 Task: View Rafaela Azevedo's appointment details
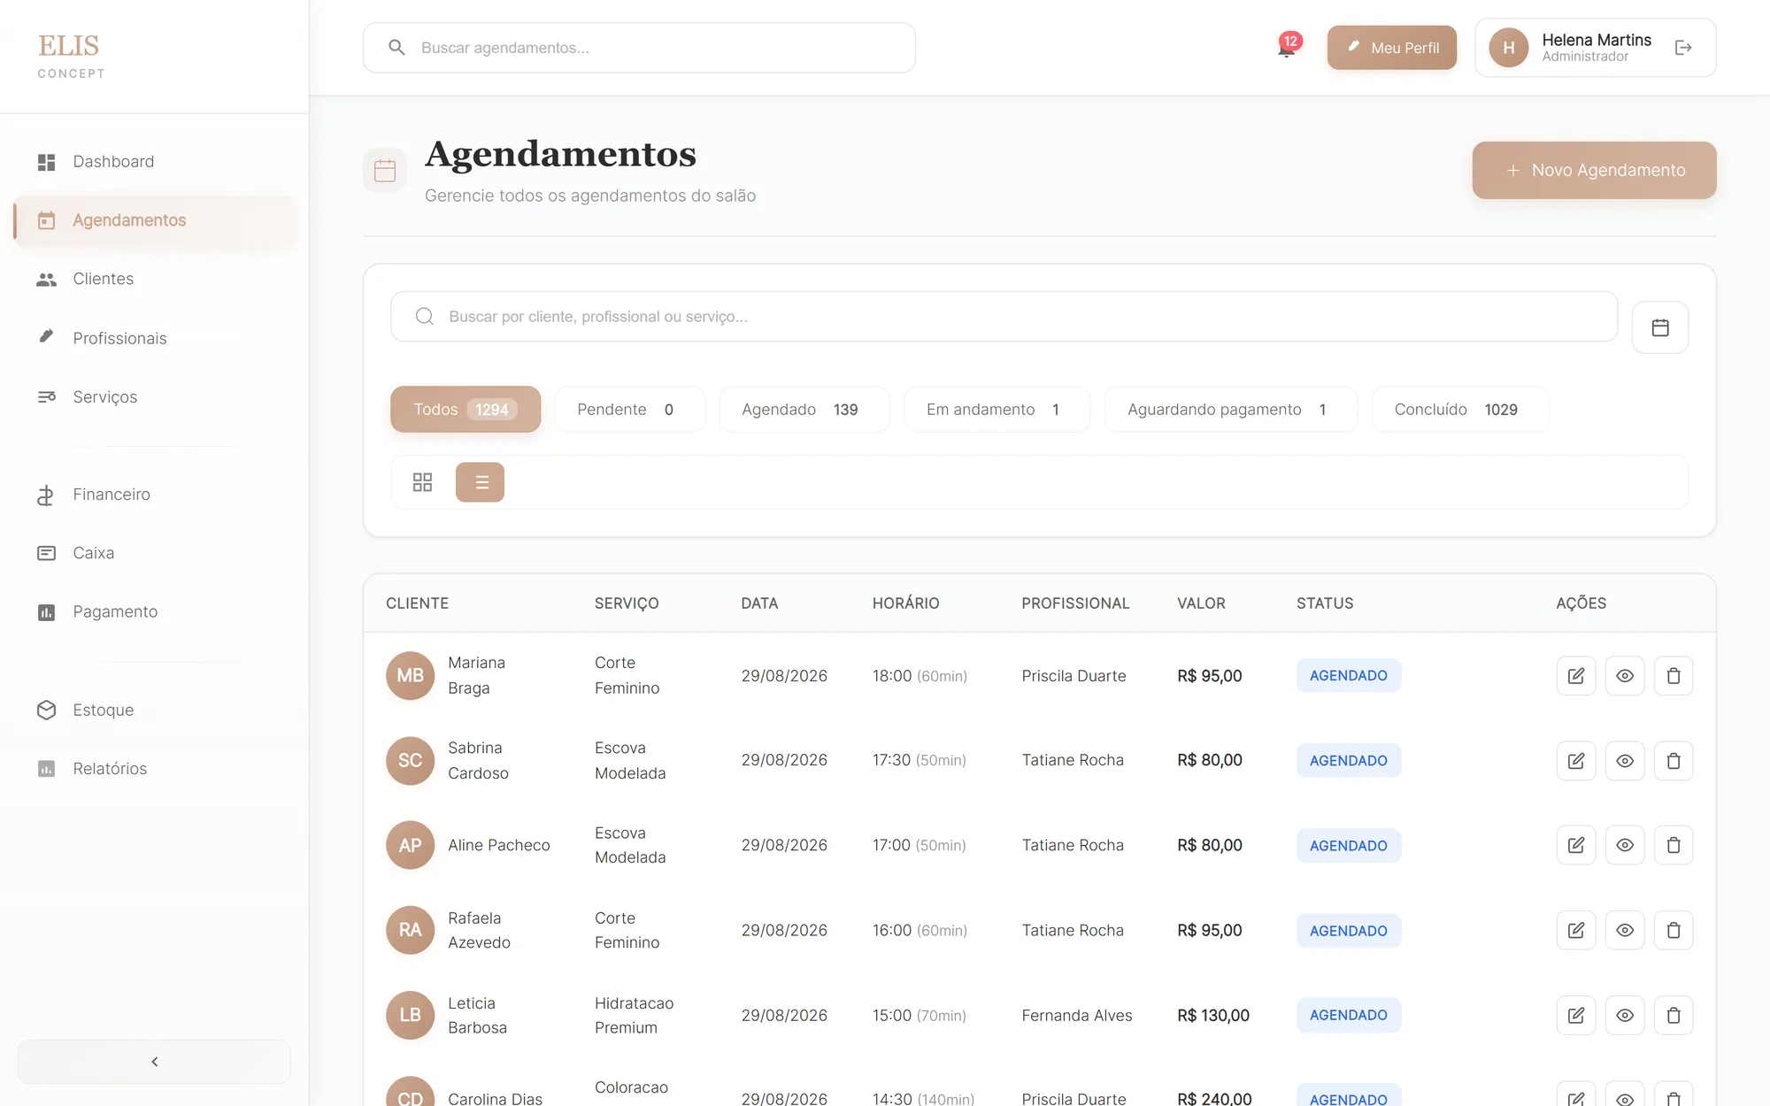tap(1625, 930)
